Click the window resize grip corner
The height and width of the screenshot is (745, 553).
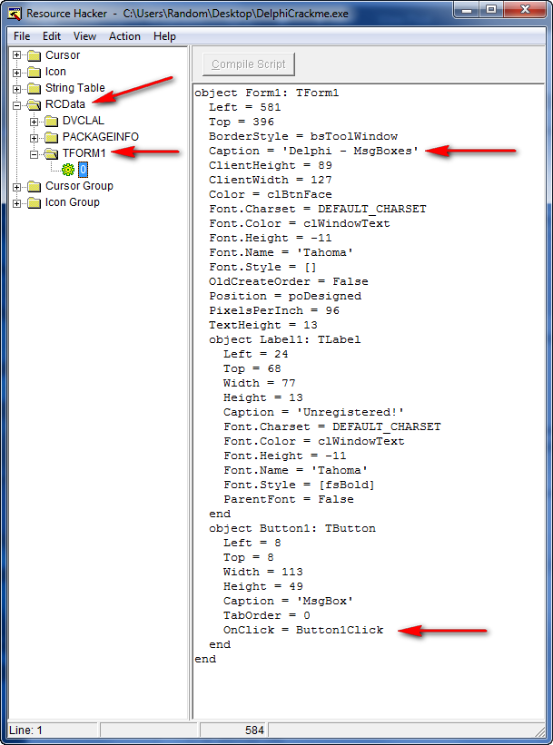coord(540,730)
